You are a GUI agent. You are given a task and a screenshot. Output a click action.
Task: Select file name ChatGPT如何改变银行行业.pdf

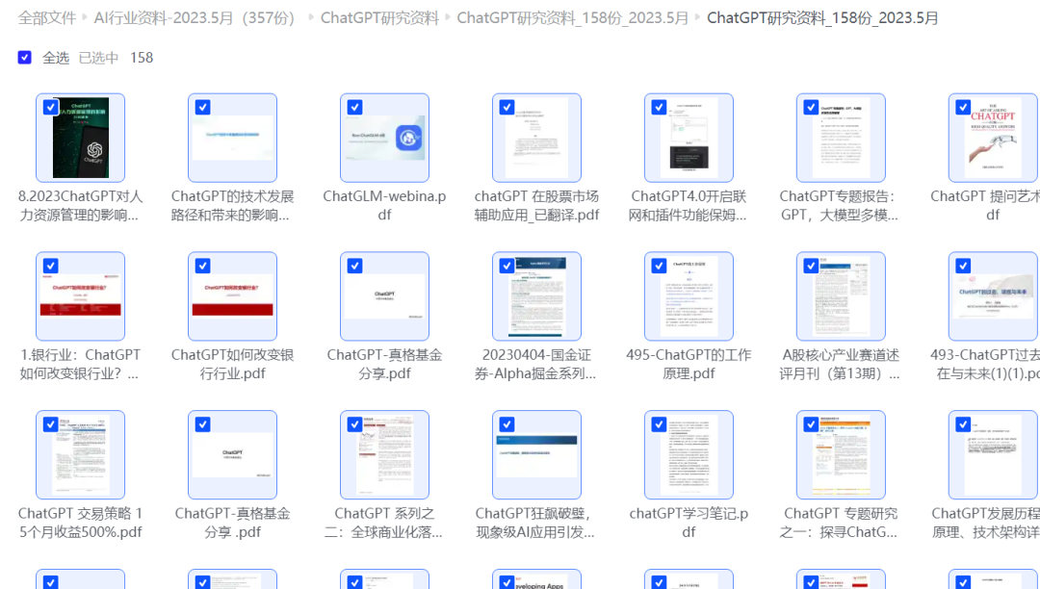tap(232, 364)
